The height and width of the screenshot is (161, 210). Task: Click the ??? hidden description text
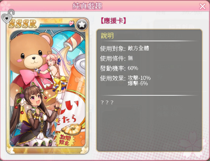[x=107, y=102]
